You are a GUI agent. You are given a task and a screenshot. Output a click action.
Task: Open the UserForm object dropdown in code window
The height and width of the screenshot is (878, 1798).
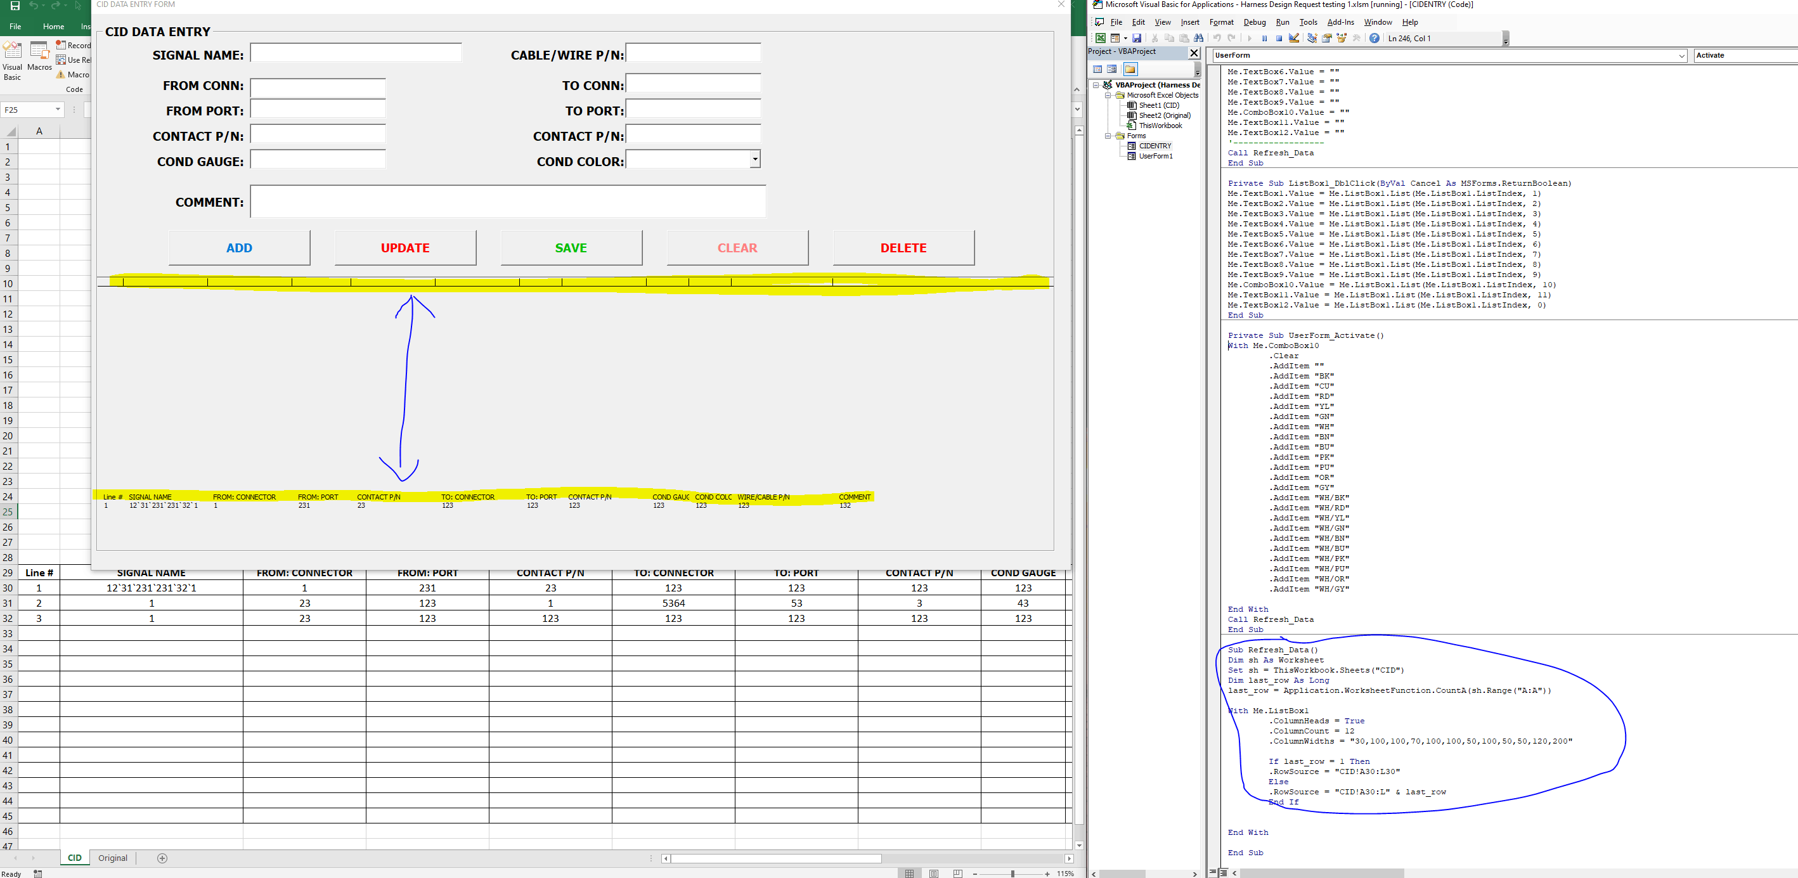(x=1681, y=56)
